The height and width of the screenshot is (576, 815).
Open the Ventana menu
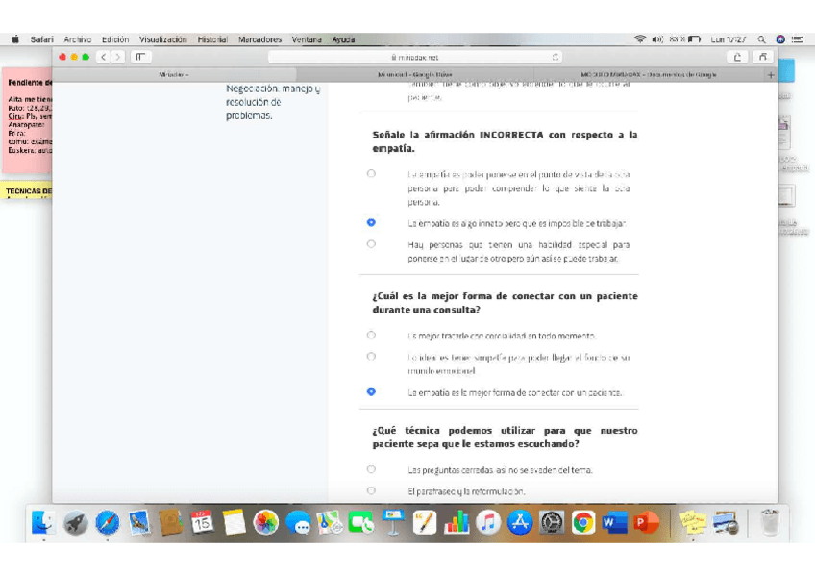click(x=307, y=39)
